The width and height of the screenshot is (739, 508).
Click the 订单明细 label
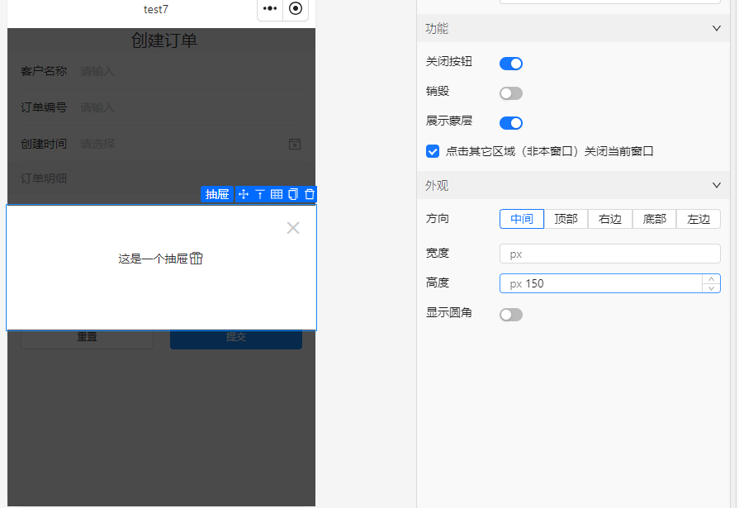[44, 178]
